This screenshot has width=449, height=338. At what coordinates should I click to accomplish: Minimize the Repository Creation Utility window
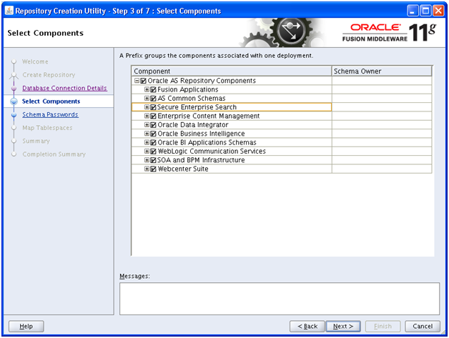(413, 11)
